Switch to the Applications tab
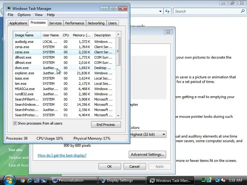Image resolution: width=247 pixels, height=185 pixels. pyautogui.click(x=18, y=23)
